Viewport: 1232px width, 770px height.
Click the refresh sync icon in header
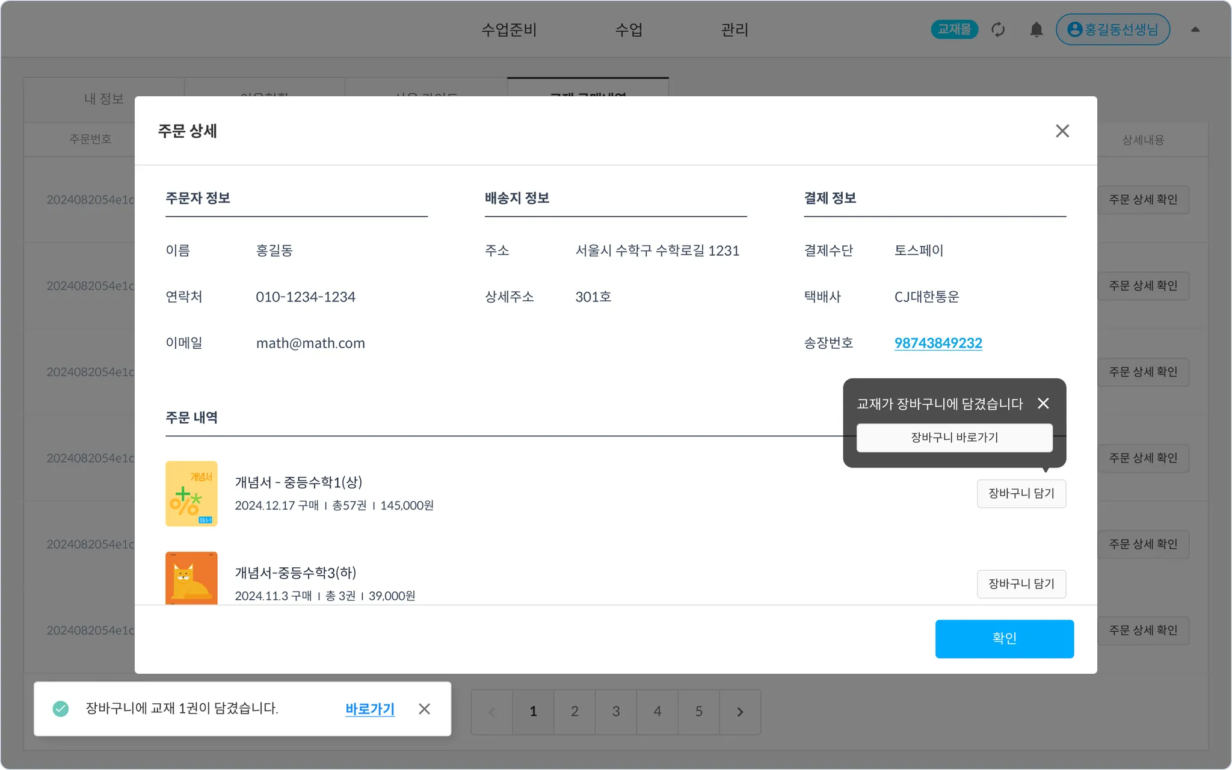998,29
